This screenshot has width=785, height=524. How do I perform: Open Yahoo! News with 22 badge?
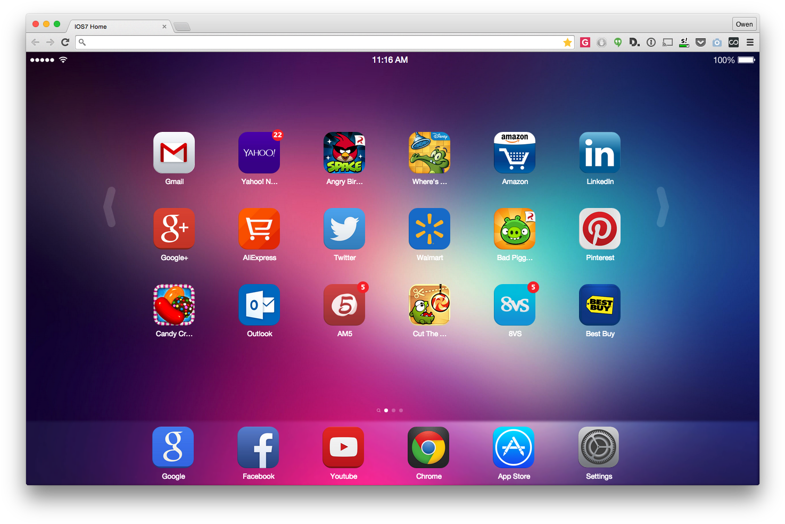[x=259, y=153]
